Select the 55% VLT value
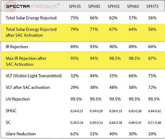 [x=113, y=76]
